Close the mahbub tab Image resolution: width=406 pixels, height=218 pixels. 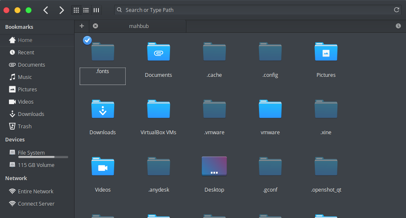pyautogui.click(x=95, y=26)
